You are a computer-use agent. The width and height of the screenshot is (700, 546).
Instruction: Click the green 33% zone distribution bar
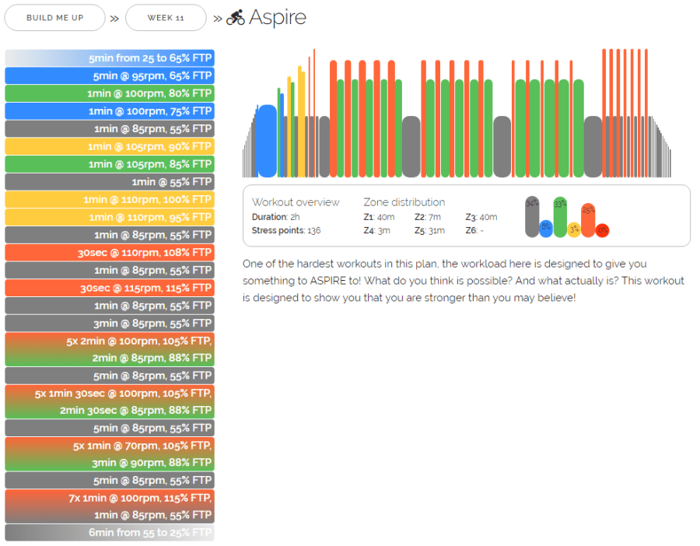pos(560,216)
